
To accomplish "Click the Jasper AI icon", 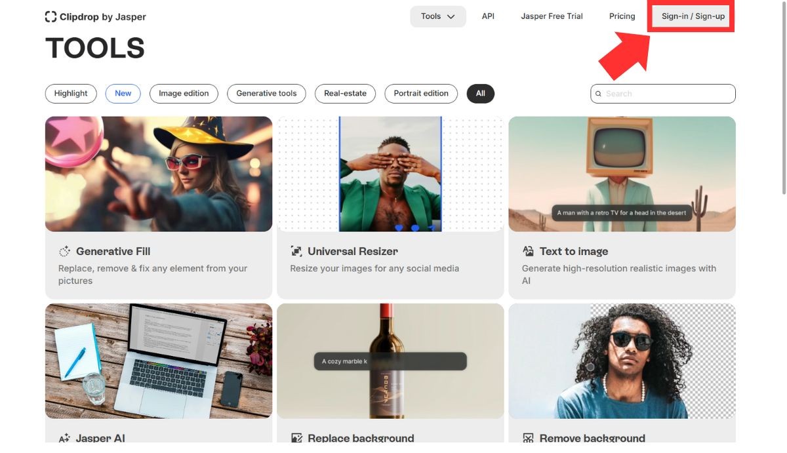I will pyautogui.click(x=64, y=438).
